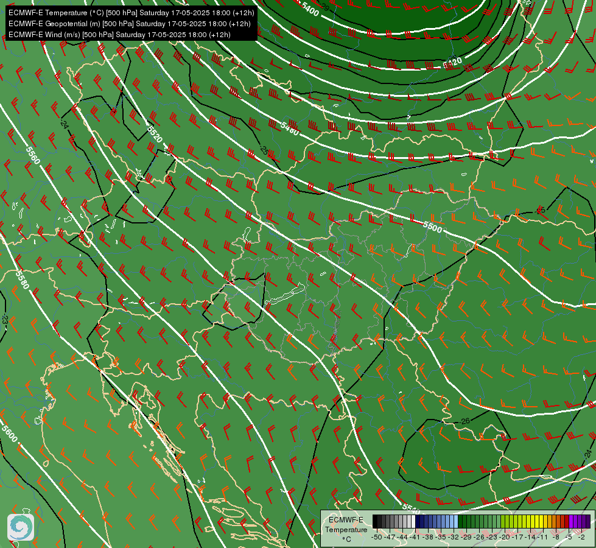Click the 5540 contour label near legend
Screen dimensions: 596x548
(410, 507)
